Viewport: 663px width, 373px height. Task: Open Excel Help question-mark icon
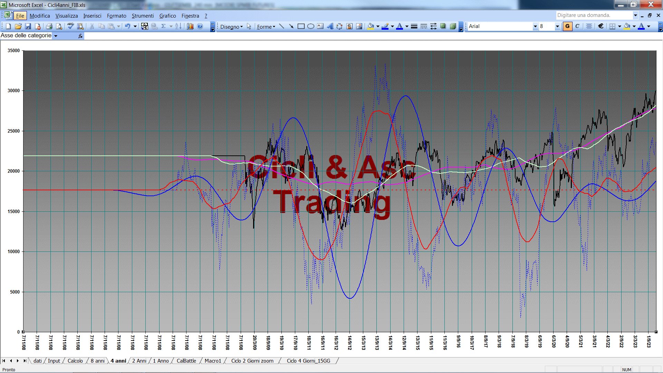coord(200,26)
